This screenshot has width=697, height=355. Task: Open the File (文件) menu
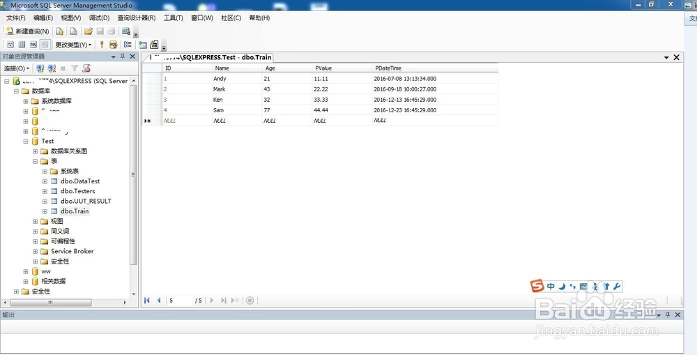(16, 18)
